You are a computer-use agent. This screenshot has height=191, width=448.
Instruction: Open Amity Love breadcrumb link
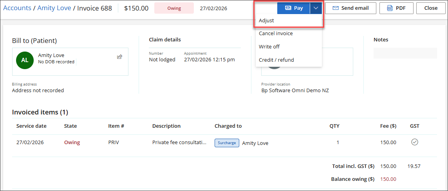[x=54, y=8]
